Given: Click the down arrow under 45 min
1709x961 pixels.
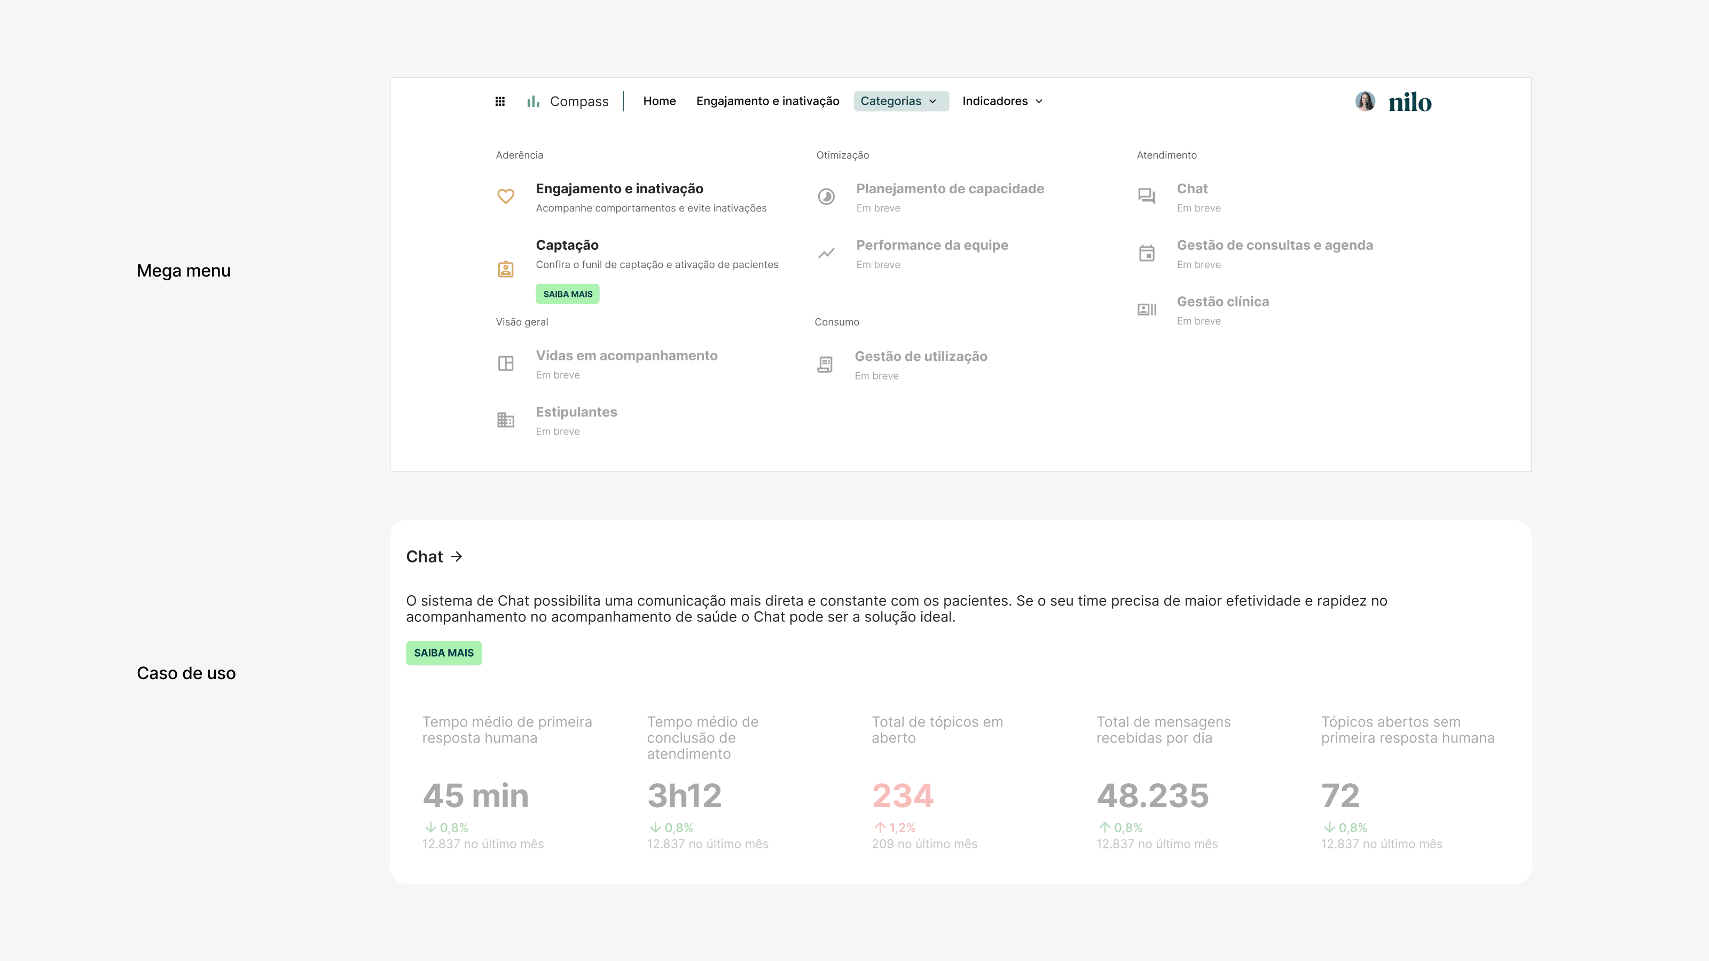Looking at the screenshot, I should point(430,827).
